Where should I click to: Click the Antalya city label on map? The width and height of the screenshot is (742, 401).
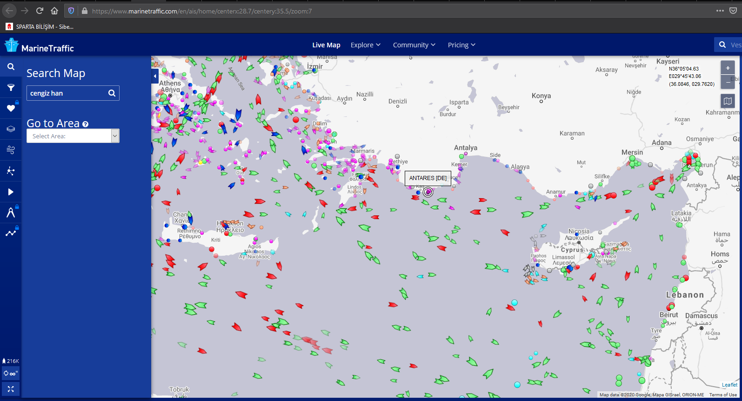466,148
